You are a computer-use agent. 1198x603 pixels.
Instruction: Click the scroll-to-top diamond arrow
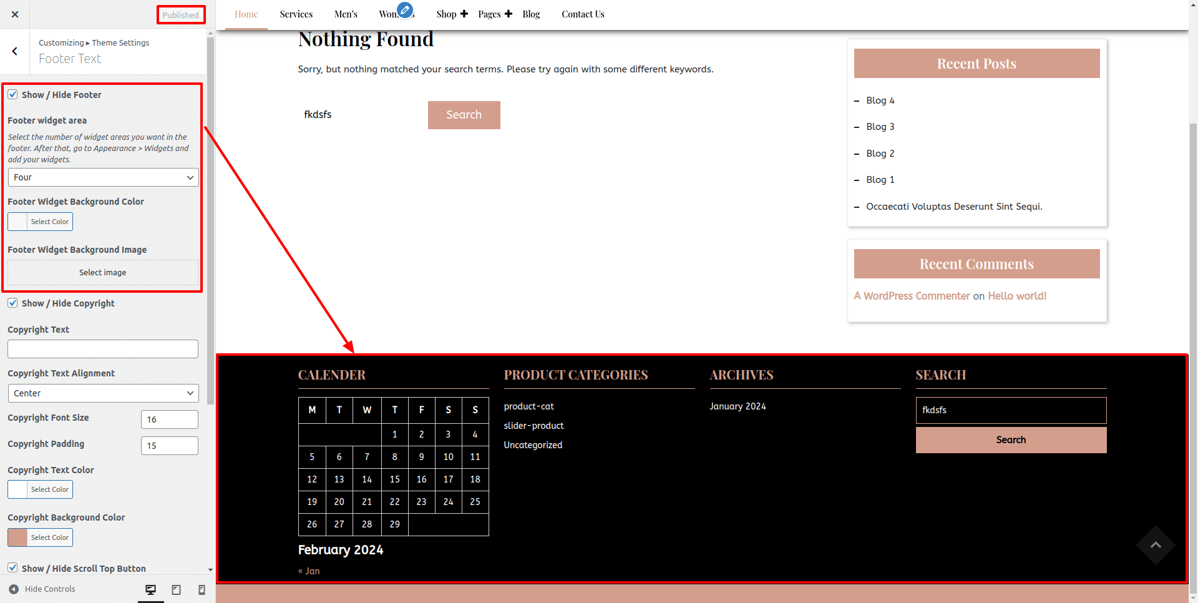[1155, 545]
